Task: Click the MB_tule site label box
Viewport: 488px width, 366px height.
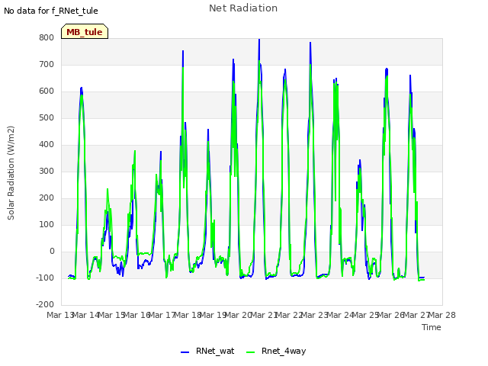Action: click(x=85, y=31)
